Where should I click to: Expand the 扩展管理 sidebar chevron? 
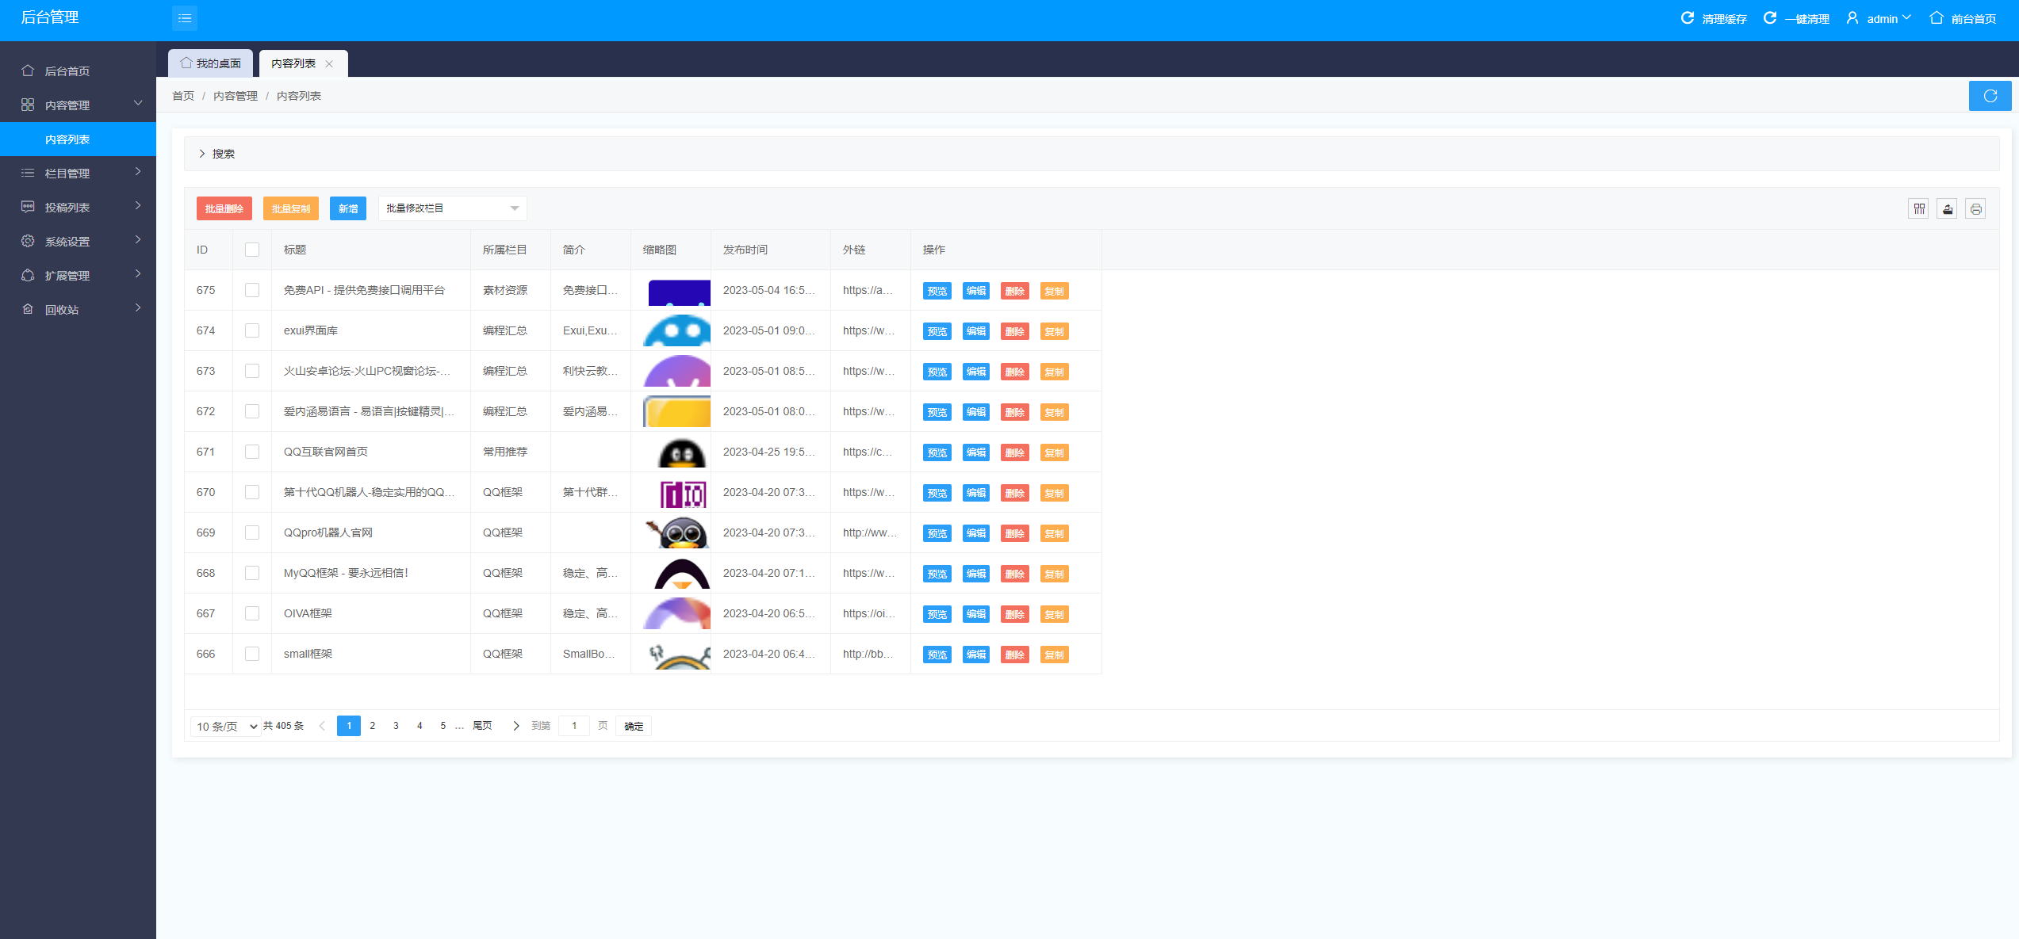pos(138,274)
